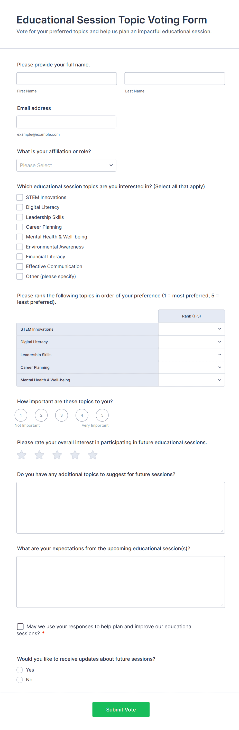Click the fifth star rating icon

point(93,455)
